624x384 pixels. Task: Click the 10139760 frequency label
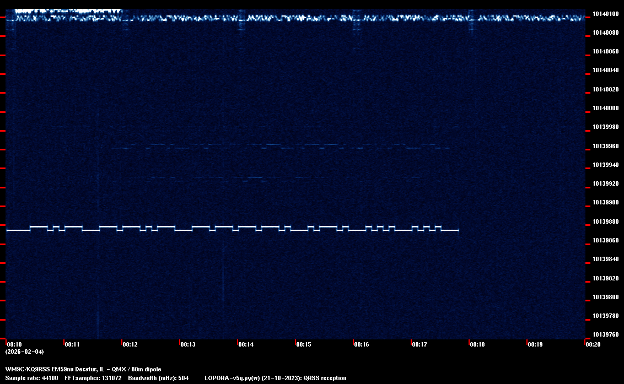pos(605,334)
